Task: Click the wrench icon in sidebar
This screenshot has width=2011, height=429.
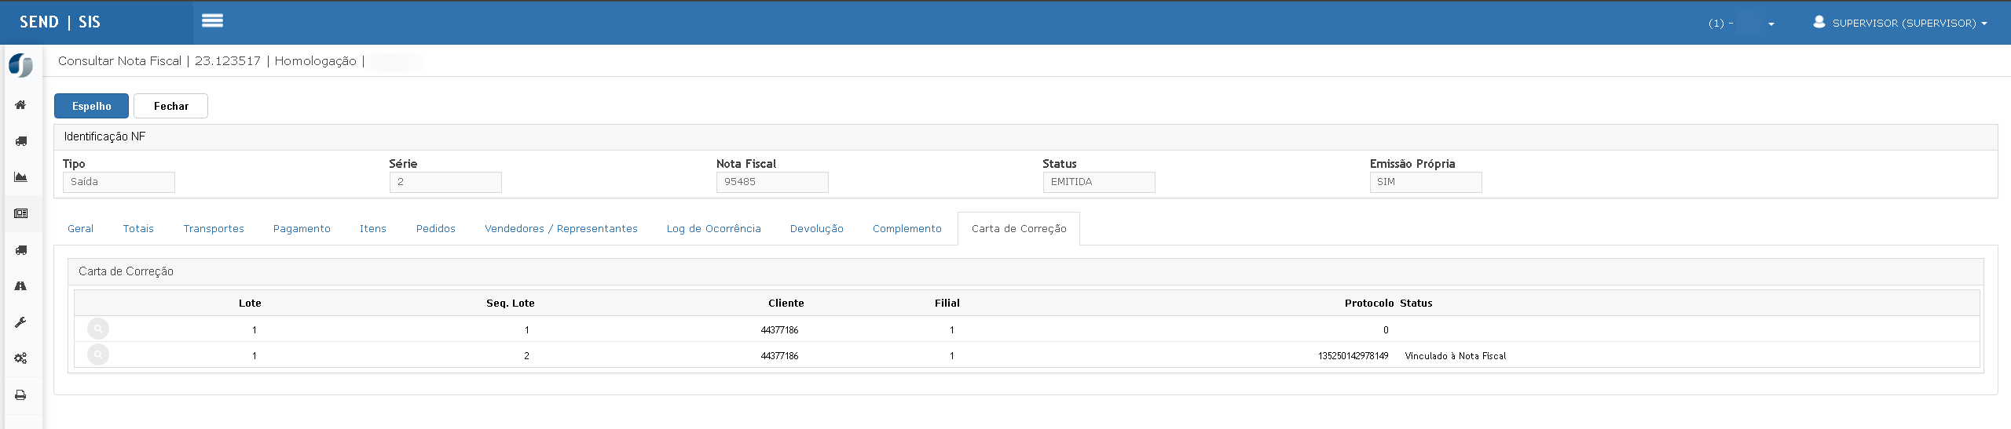Action: (21, 322)
